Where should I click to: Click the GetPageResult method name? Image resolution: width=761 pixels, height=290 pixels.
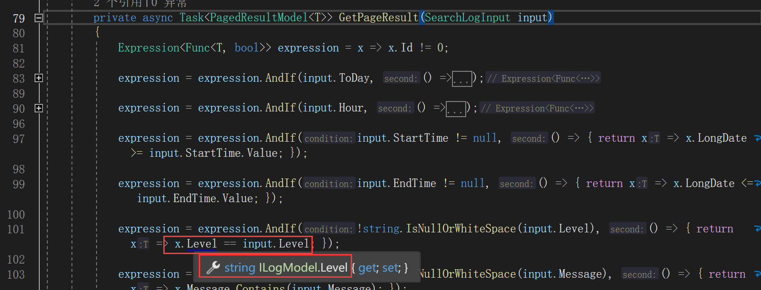(379, 18)
